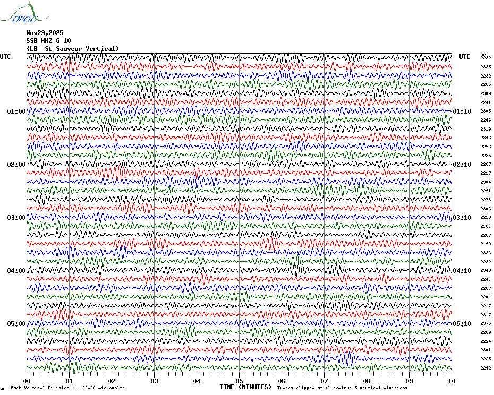The width and height of the screenshot is (494, 395).
Task: Click the UTC label left of the plot
Action: [5, 57]
